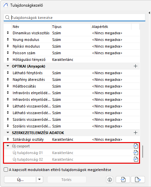151x187 pixels.
Task: Select Új tulajdonság 01 row
Action: coord(72,153)
